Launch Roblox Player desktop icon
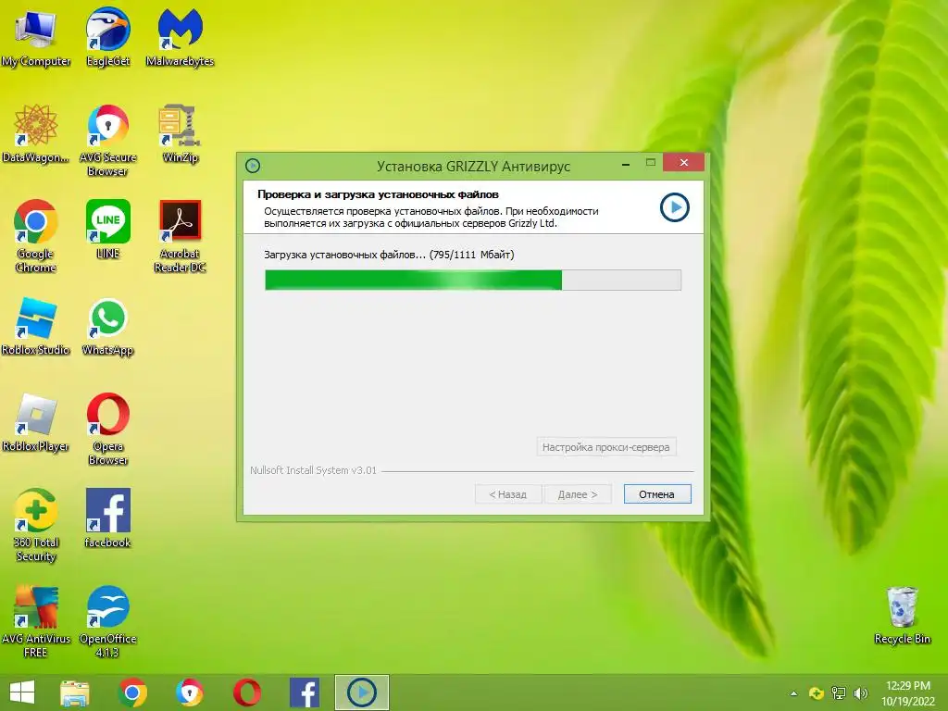The width and height of the screenshot is (948, 711). click(x=36, y=422)
